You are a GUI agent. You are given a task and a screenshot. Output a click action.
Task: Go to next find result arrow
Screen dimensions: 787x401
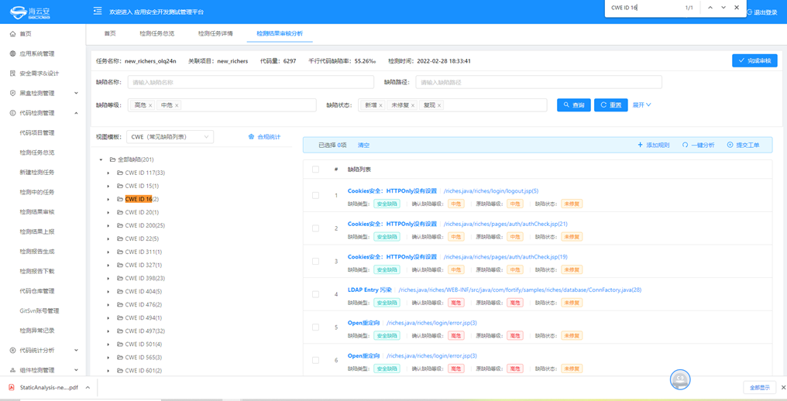[x=723, y=8]
